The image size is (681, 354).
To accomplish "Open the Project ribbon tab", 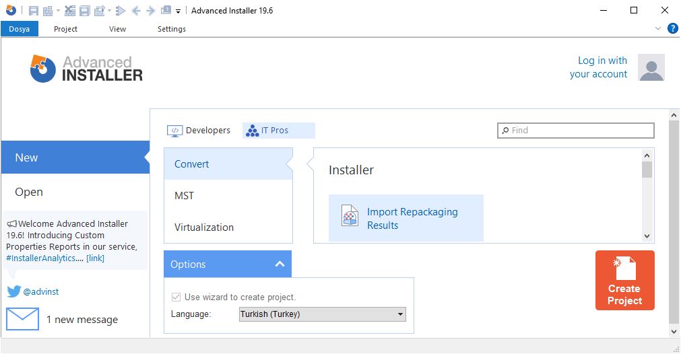I will click(65, 29).
